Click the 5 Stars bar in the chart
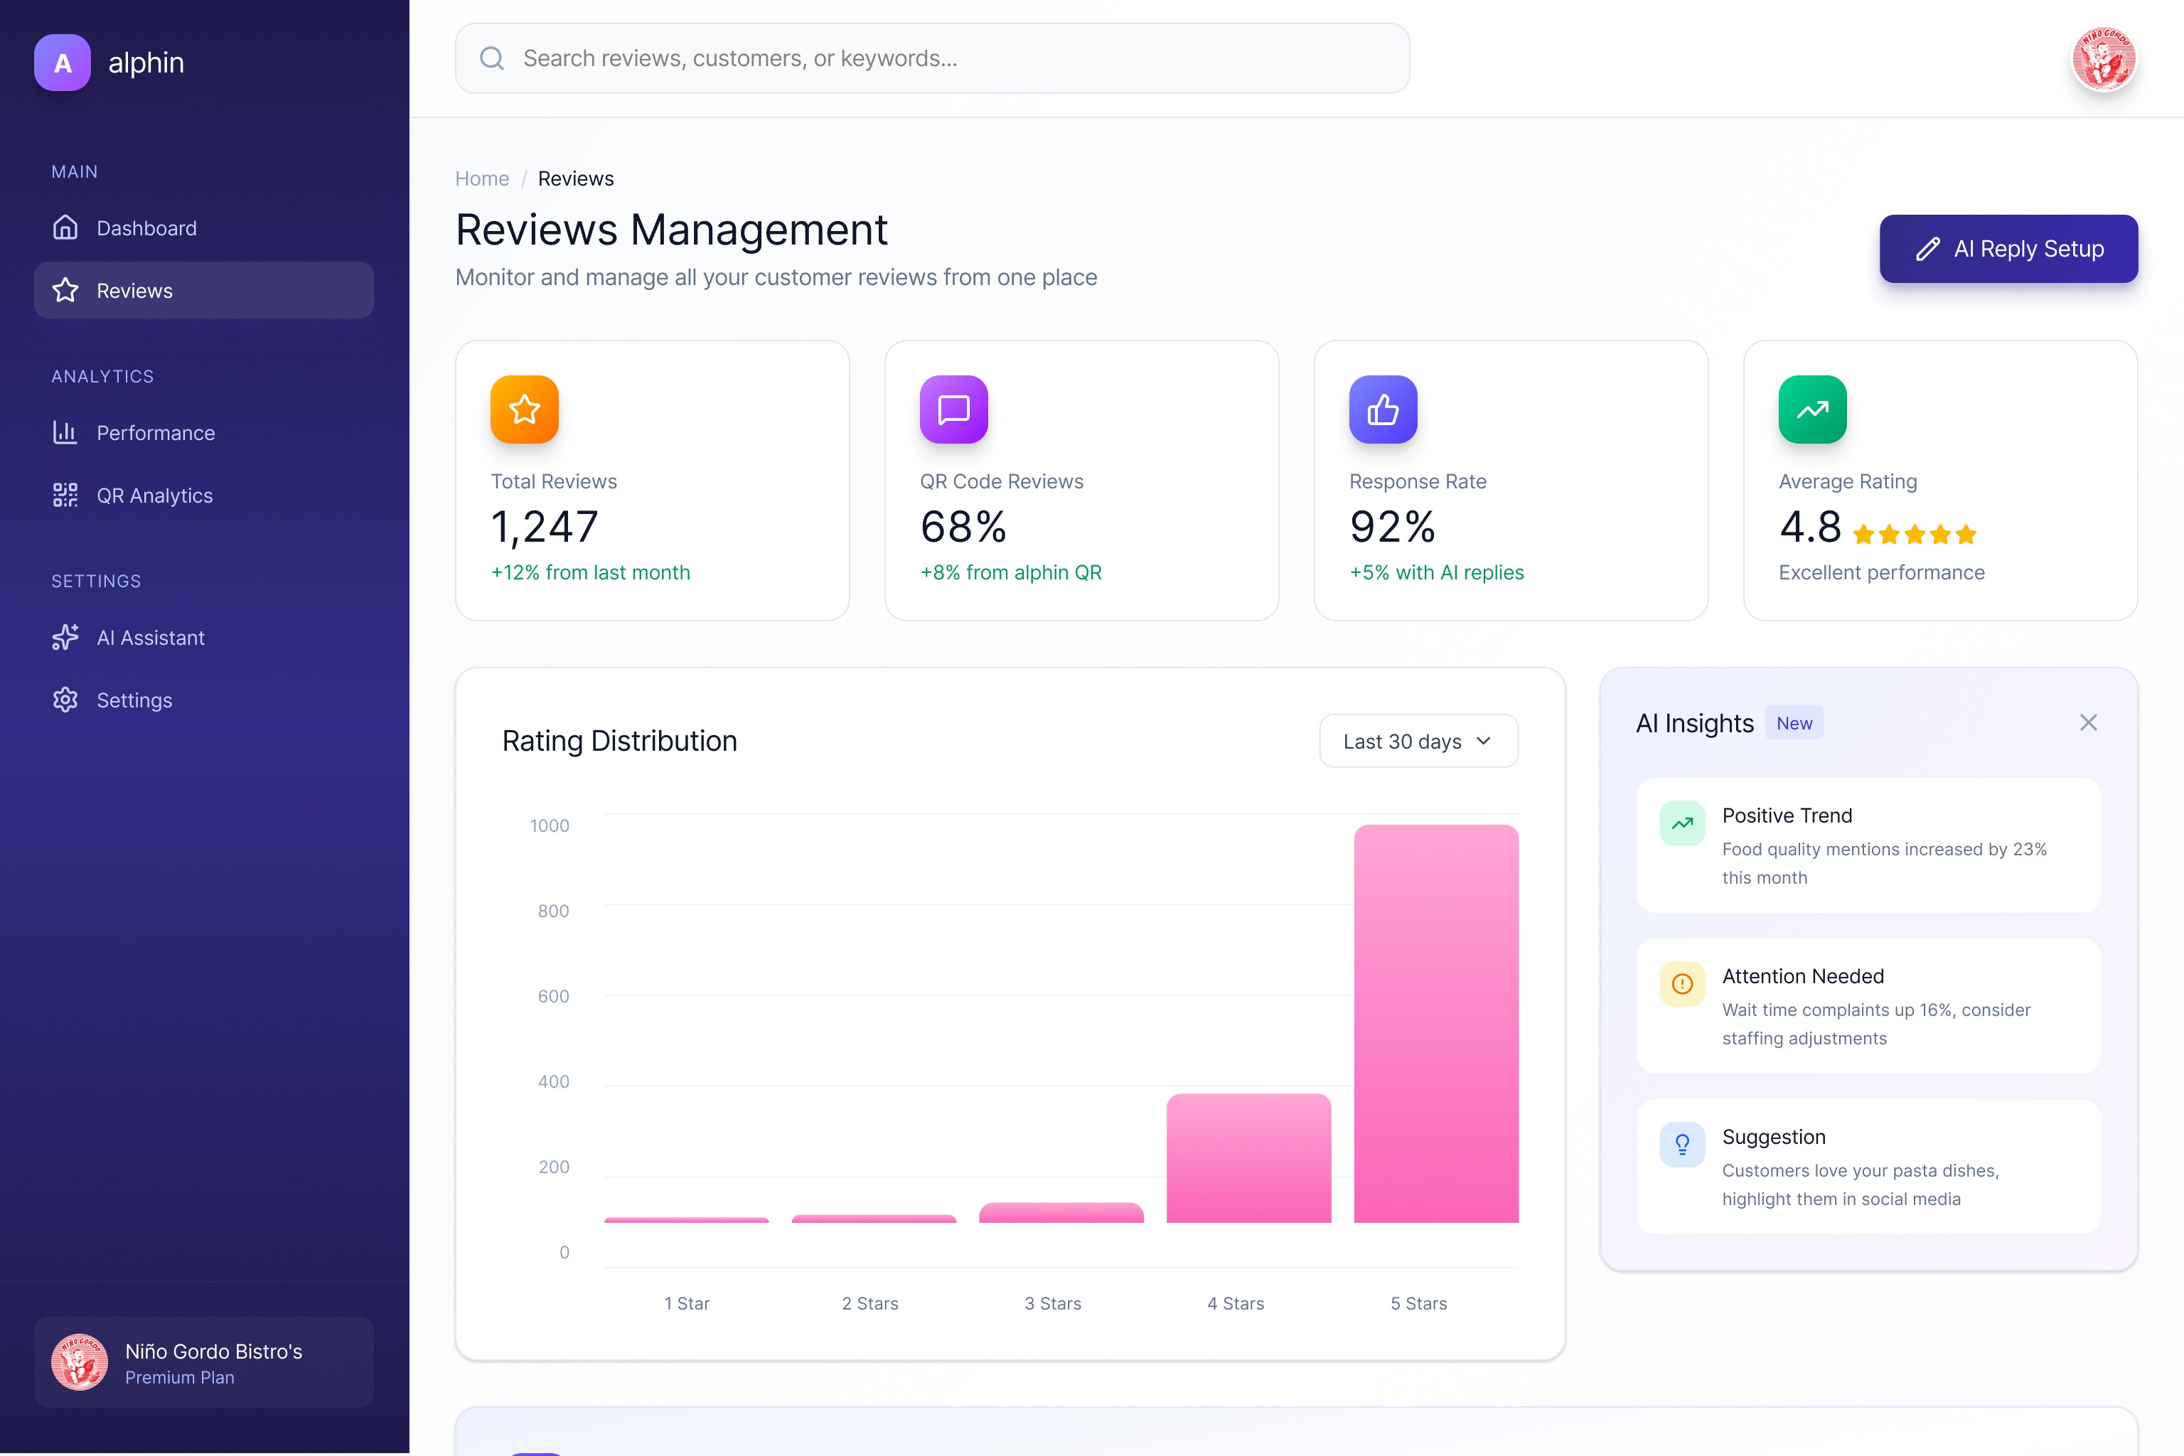Image resolution: width=2184 pixels, height=1456 pixels. pos(1435,1022)
